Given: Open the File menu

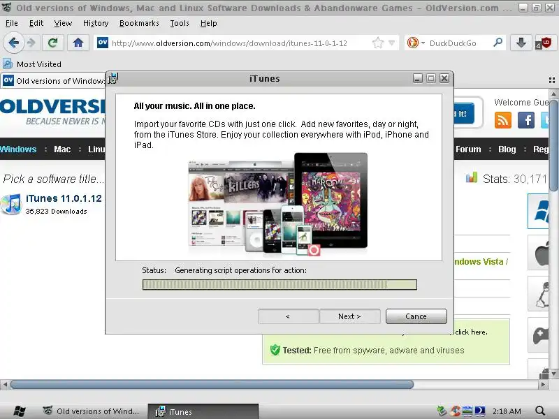Looking at the screenshot, I should (11, 23).
